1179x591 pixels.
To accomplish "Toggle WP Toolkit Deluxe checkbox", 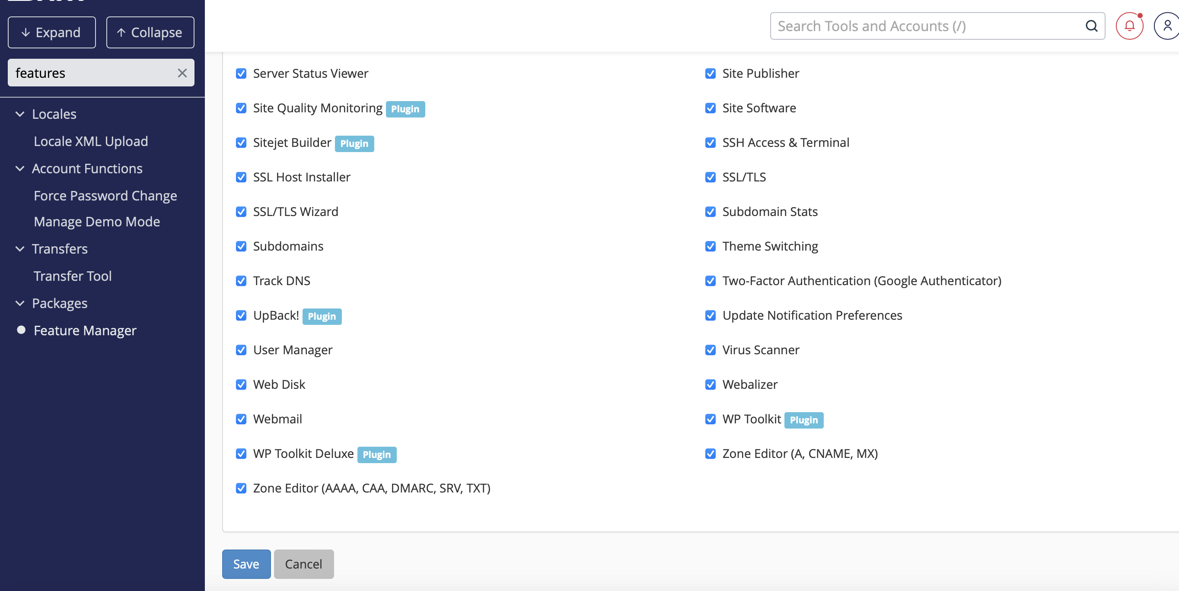I will tap(241, 454).
